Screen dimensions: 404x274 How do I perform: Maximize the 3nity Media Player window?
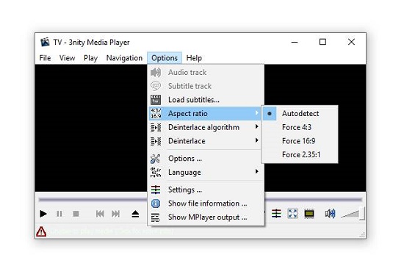pyautogui.click(x=322, y=42)
